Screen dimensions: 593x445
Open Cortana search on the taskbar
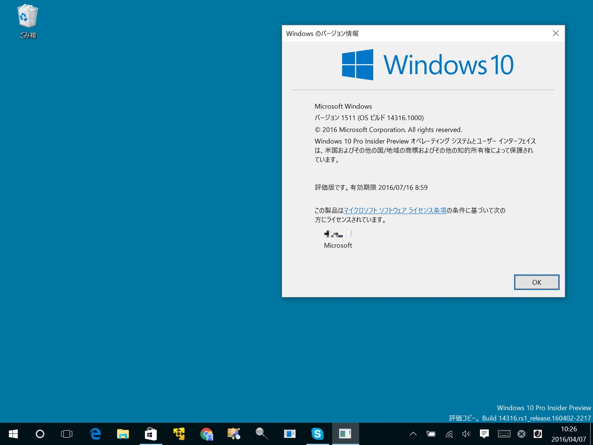[x=40, y=433]
